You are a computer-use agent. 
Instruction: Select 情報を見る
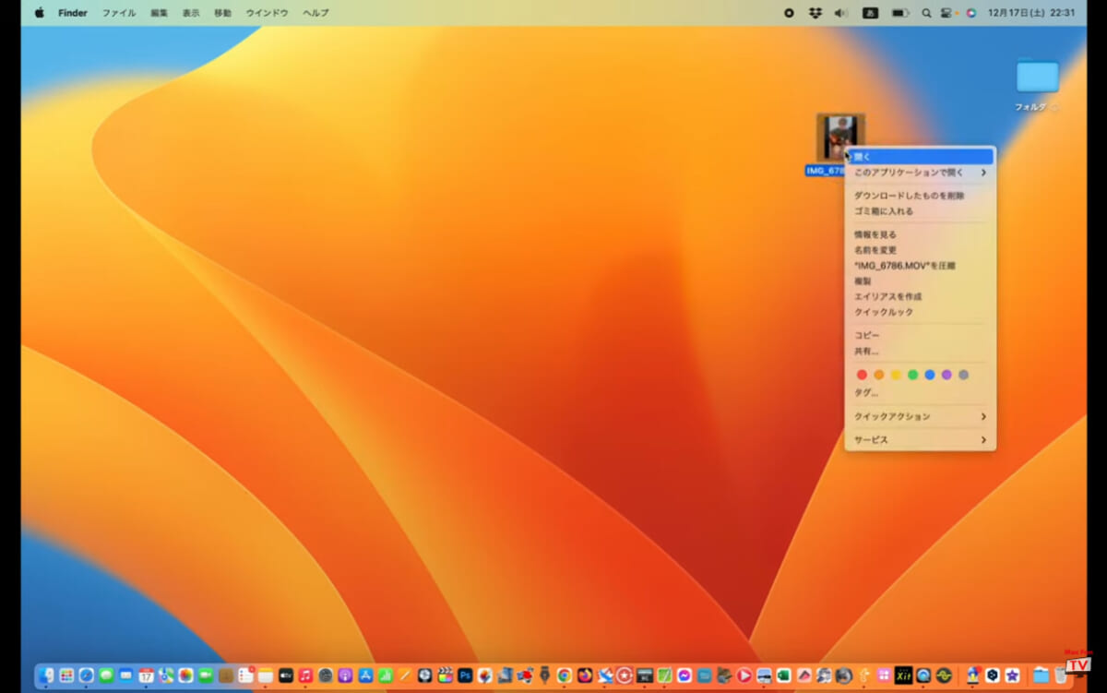[x=920, y=234]
